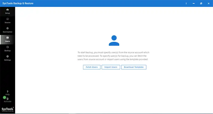Click the Setup label in sidebar
The width and height of the screenshot is (213, 114).
click(x=7, y=13)
